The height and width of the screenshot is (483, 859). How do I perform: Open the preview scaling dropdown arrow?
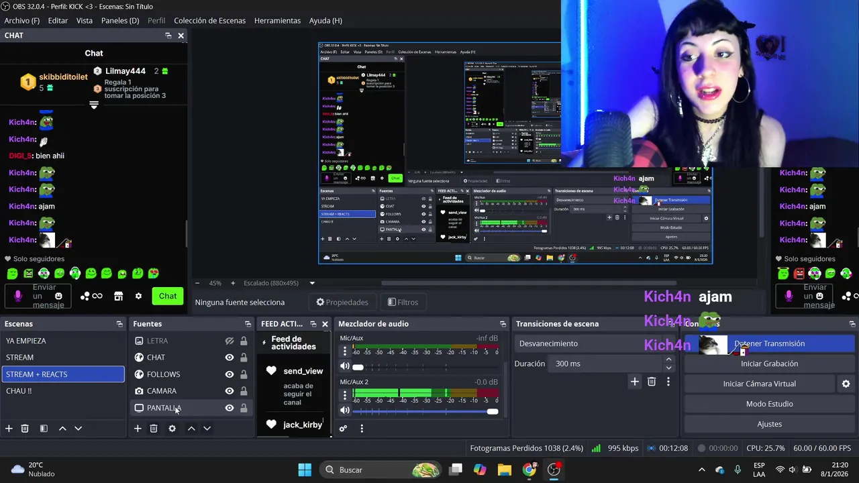point(312,283)
